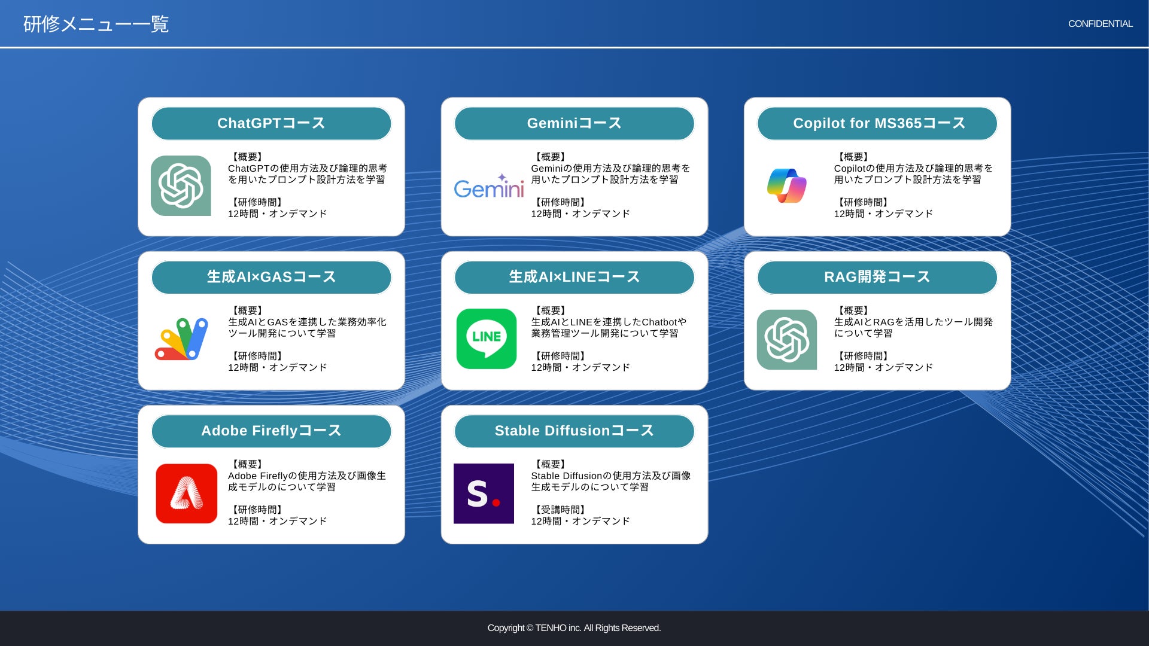
Task: Click the ChatGPT logo in ChatGPTコース card
Action: (181, 186)
